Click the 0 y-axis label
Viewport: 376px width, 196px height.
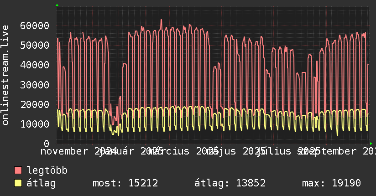[47, 144]
